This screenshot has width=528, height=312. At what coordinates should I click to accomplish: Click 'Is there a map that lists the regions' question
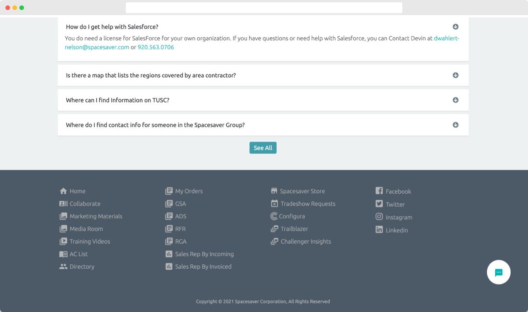(151, 75)
